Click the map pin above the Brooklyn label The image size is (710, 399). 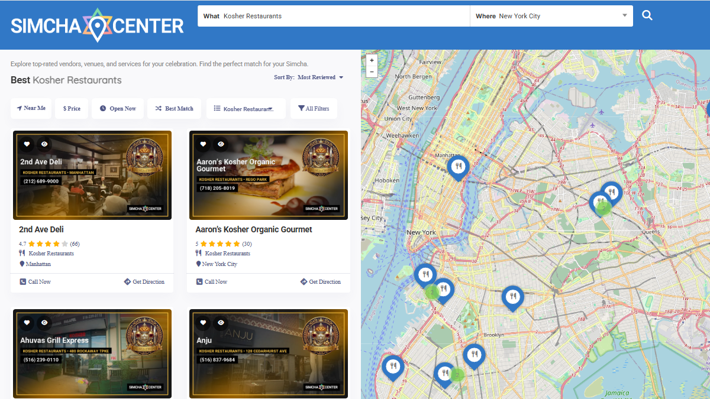[512, 298]
